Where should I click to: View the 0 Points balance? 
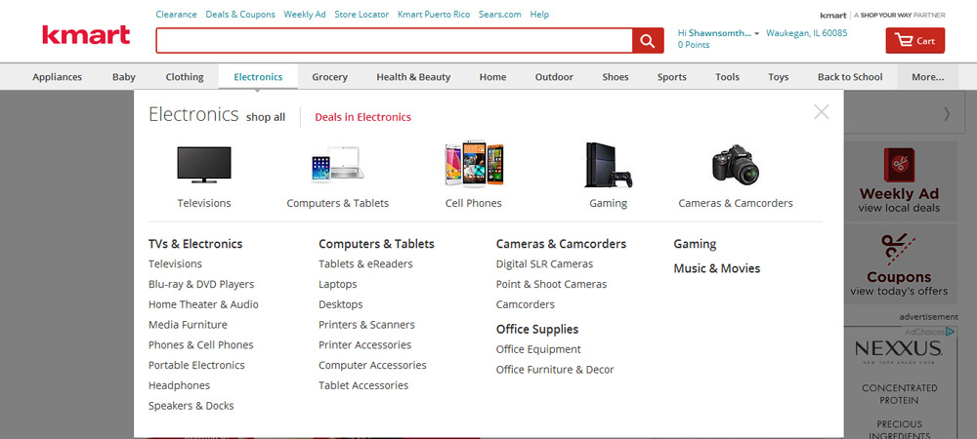click(694, 45)
